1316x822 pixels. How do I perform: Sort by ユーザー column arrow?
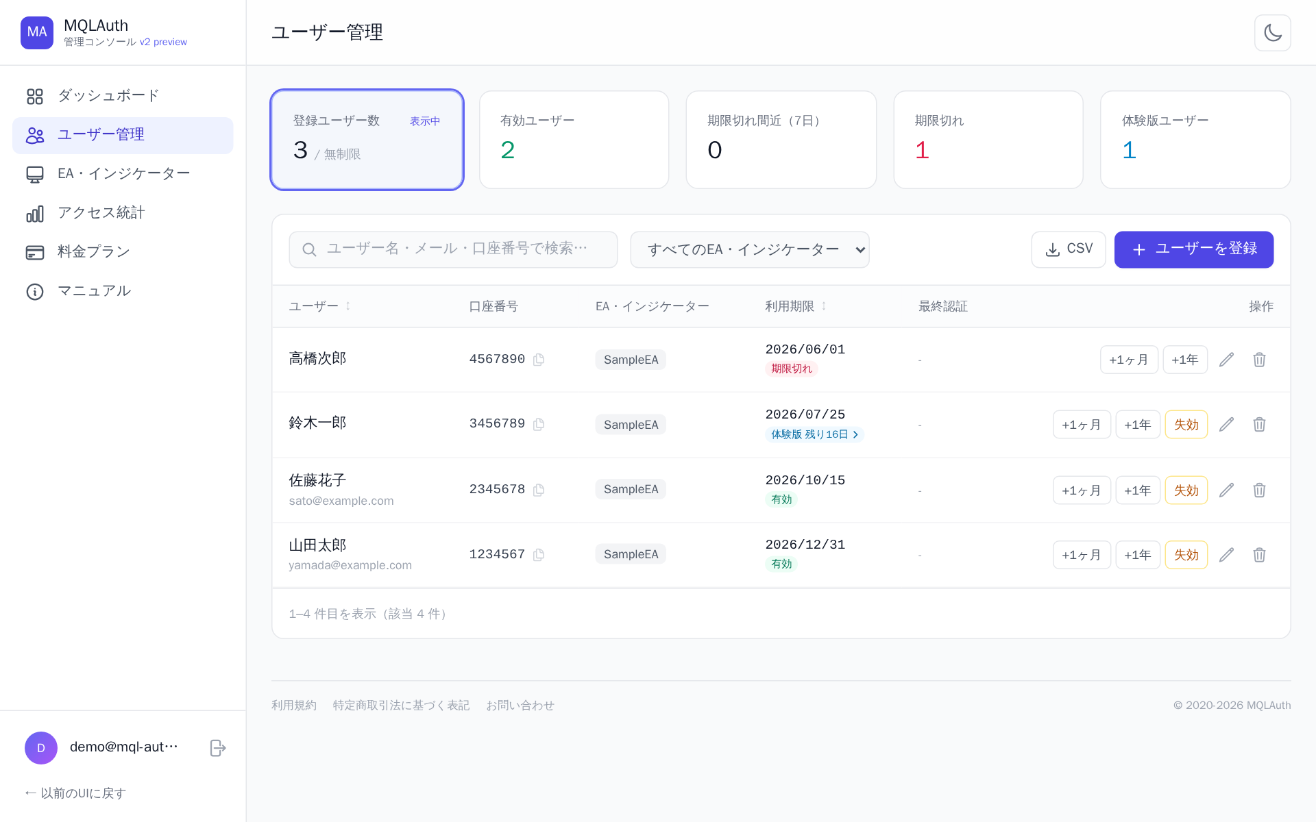click(x=348, y=306)
